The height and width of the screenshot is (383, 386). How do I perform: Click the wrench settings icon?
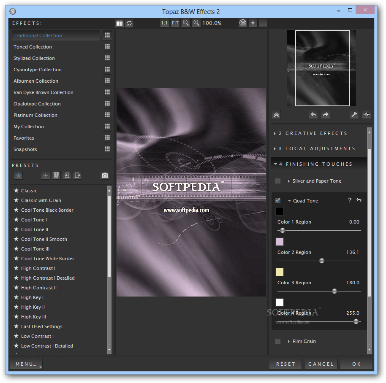(x=354, y=115)
